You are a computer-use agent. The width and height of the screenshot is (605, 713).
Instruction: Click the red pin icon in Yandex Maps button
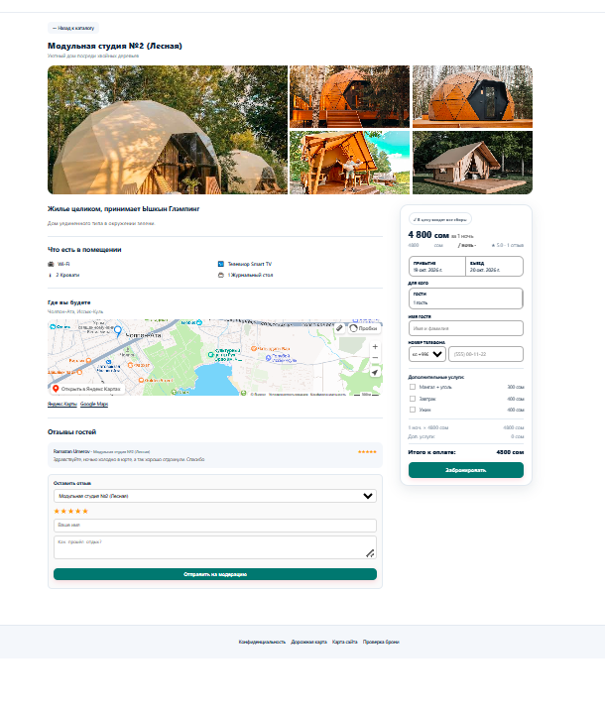pyautogui.click(x=56, y=389)
